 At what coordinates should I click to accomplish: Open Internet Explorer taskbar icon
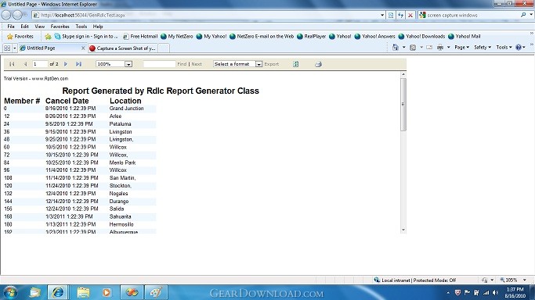tap(58, 292)
